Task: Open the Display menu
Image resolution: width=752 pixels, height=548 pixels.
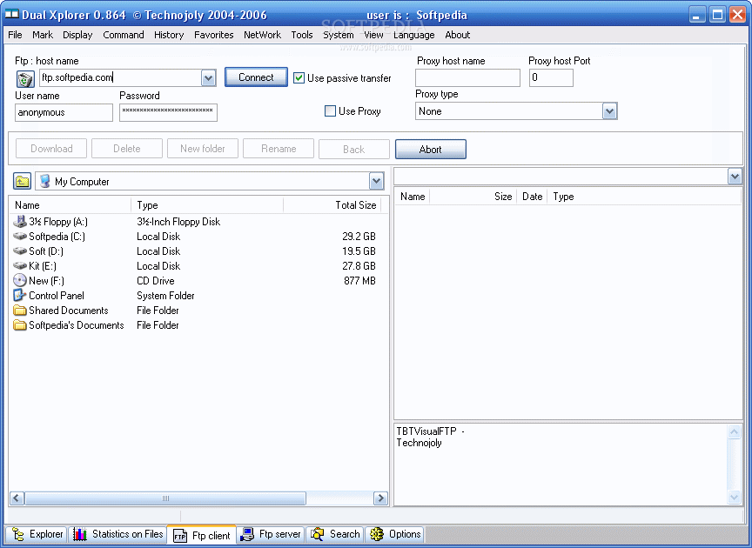Action: tap(77, 35)
